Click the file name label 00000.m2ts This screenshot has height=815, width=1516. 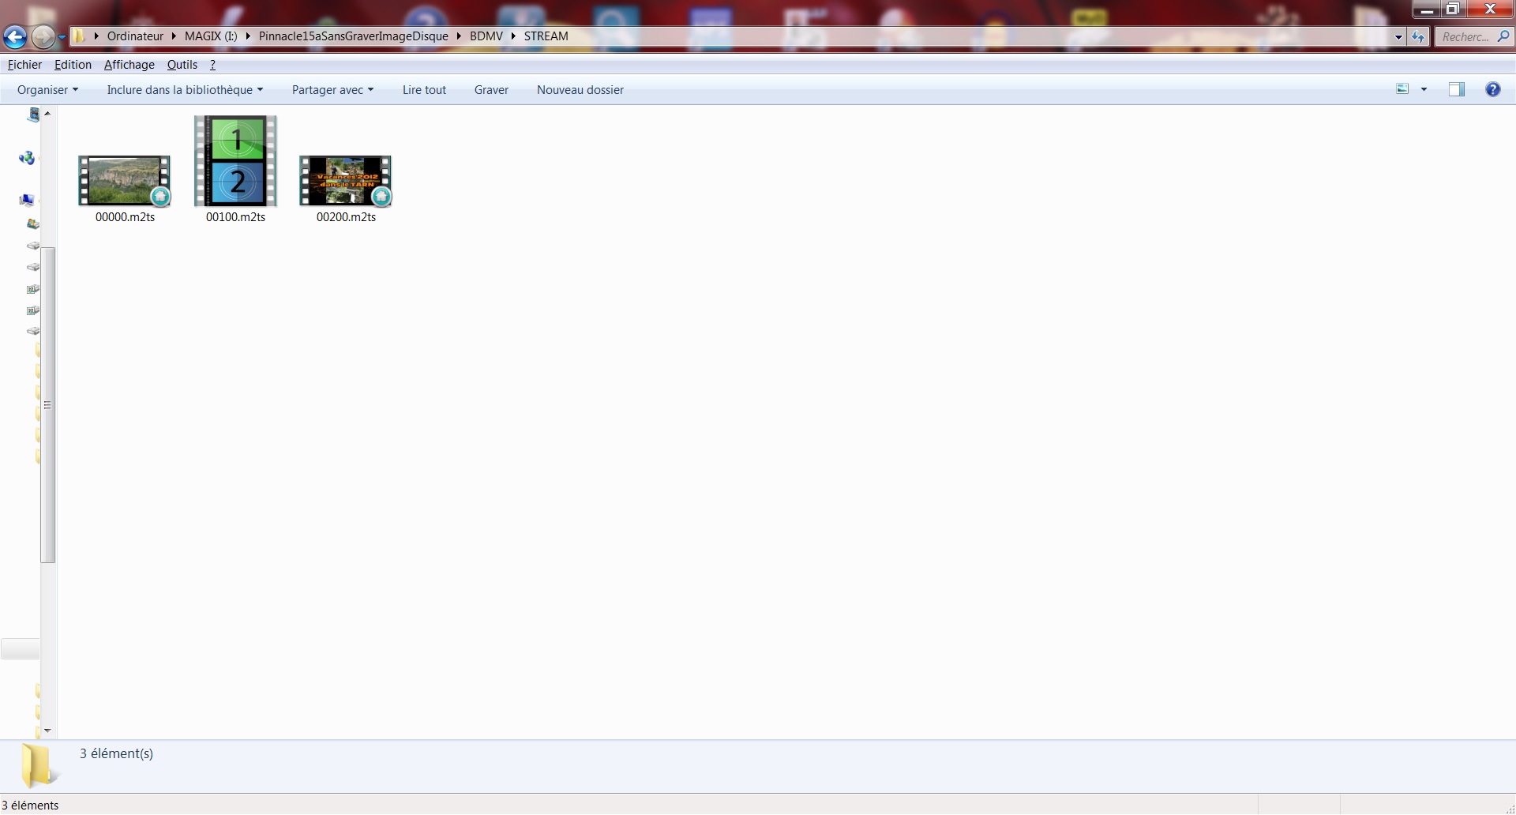pyautogui.click(x=125, y=217)
